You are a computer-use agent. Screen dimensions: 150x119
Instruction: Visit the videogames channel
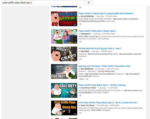85,34
